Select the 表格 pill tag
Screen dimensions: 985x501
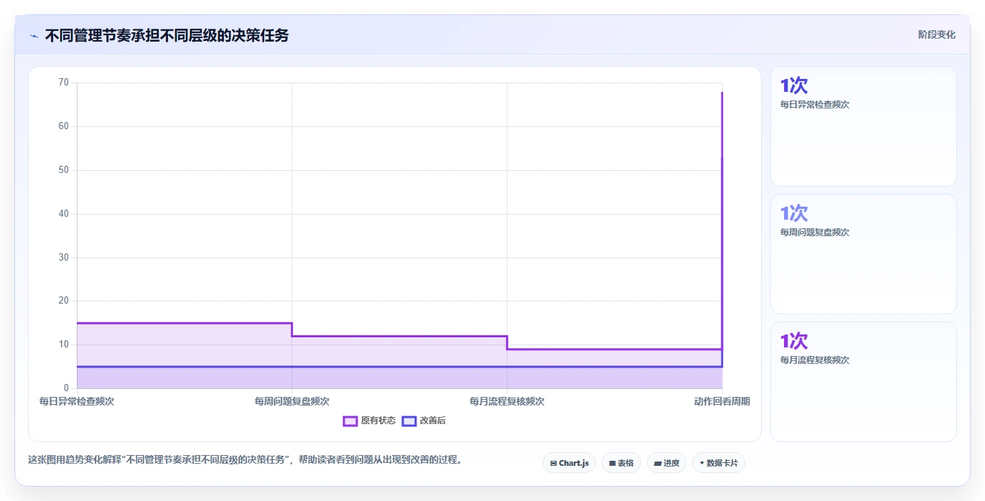[621, 463]
